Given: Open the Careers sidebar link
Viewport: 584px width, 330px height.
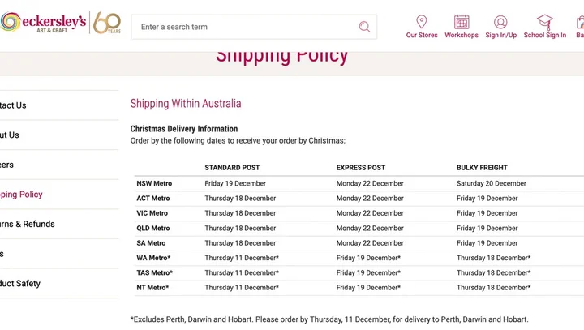Looking at the screenshot, I should click(x=7, y=165).
